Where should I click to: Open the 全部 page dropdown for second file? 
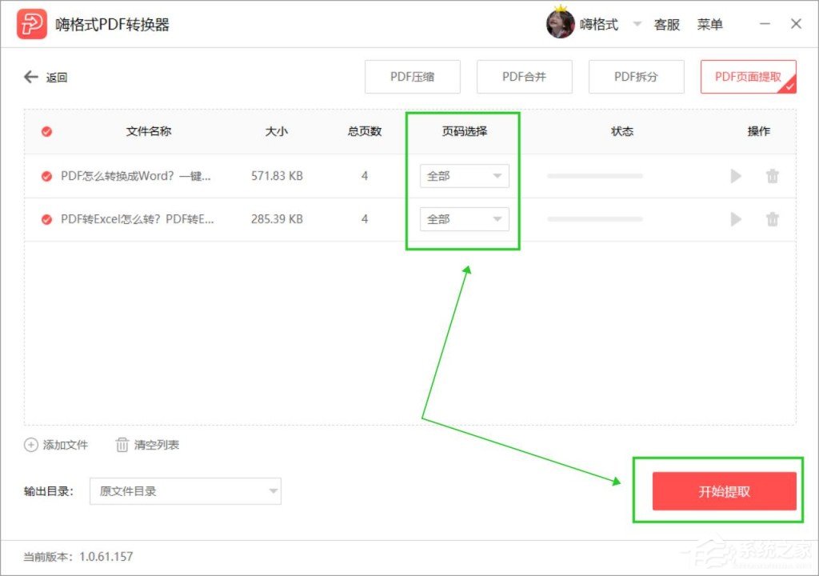click(x=464, y=219)
